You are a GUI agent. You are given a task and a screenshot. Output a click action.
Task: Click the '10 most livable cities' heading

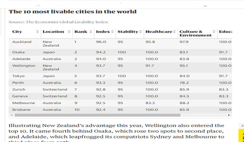[72, 12]
